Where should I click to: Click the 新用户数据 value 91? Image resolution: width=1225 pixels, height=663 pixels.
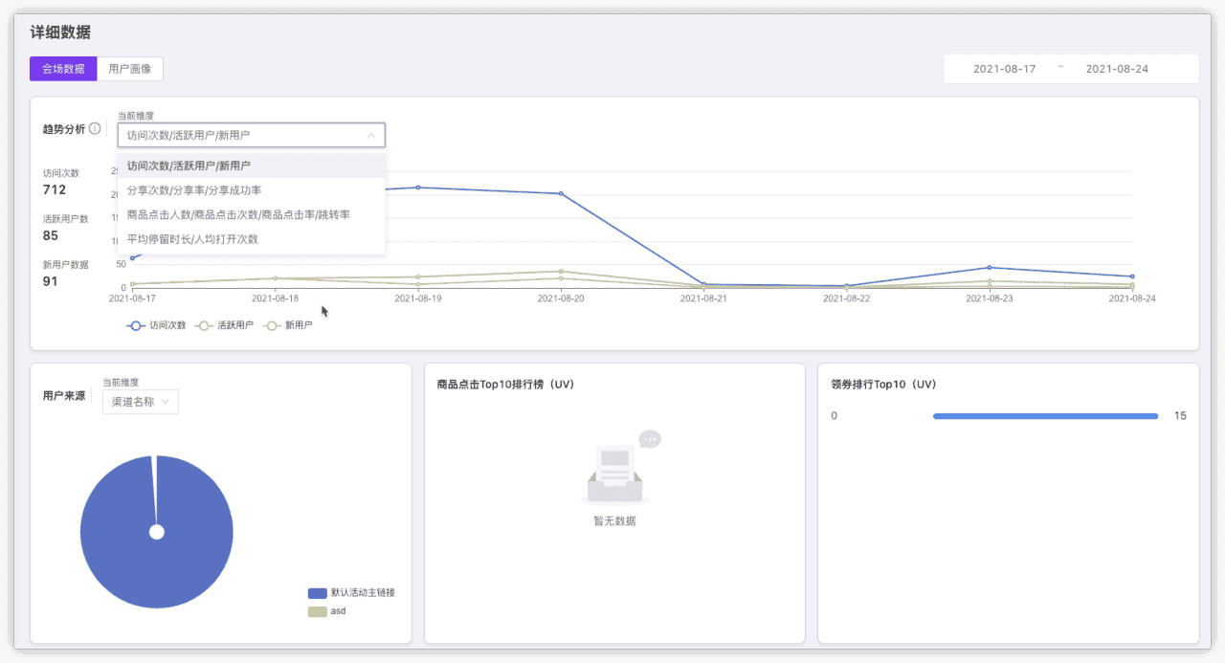51,281
